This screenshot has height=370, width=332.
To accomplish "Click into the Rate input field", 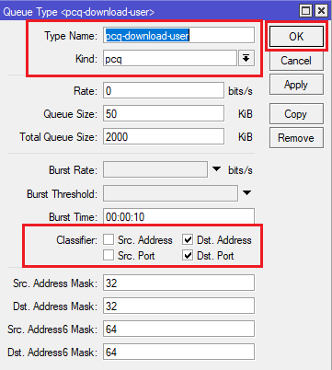I will 164,90.
